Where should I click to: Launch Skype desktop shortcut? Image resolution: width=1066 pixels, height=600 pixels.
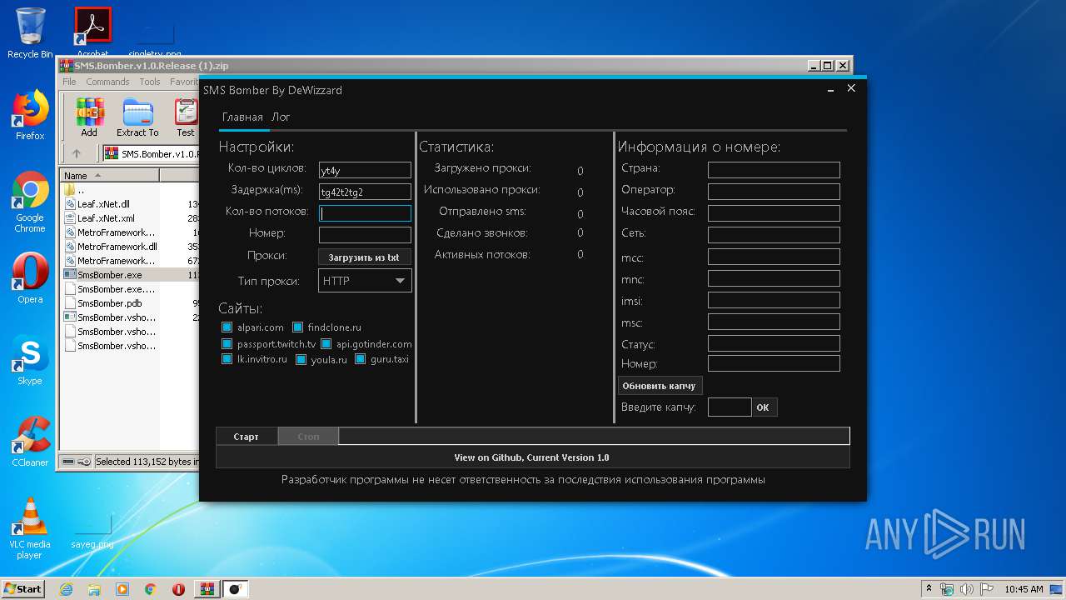[x=30, y=360]
